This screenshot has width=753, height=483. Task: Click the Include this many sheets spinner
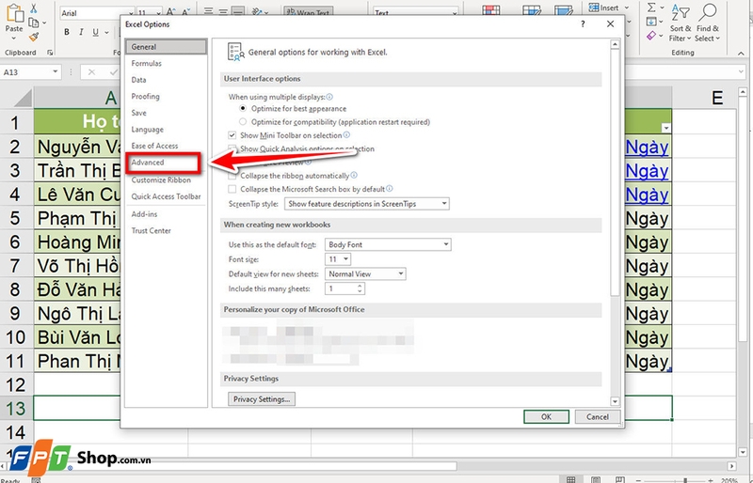(x=360, y=288)
